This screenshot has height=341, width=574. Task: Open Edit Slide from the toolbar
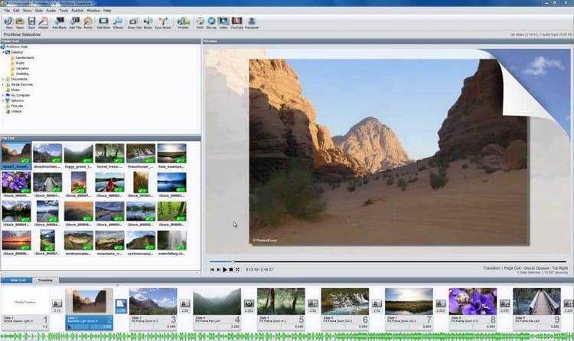point(104,23)
